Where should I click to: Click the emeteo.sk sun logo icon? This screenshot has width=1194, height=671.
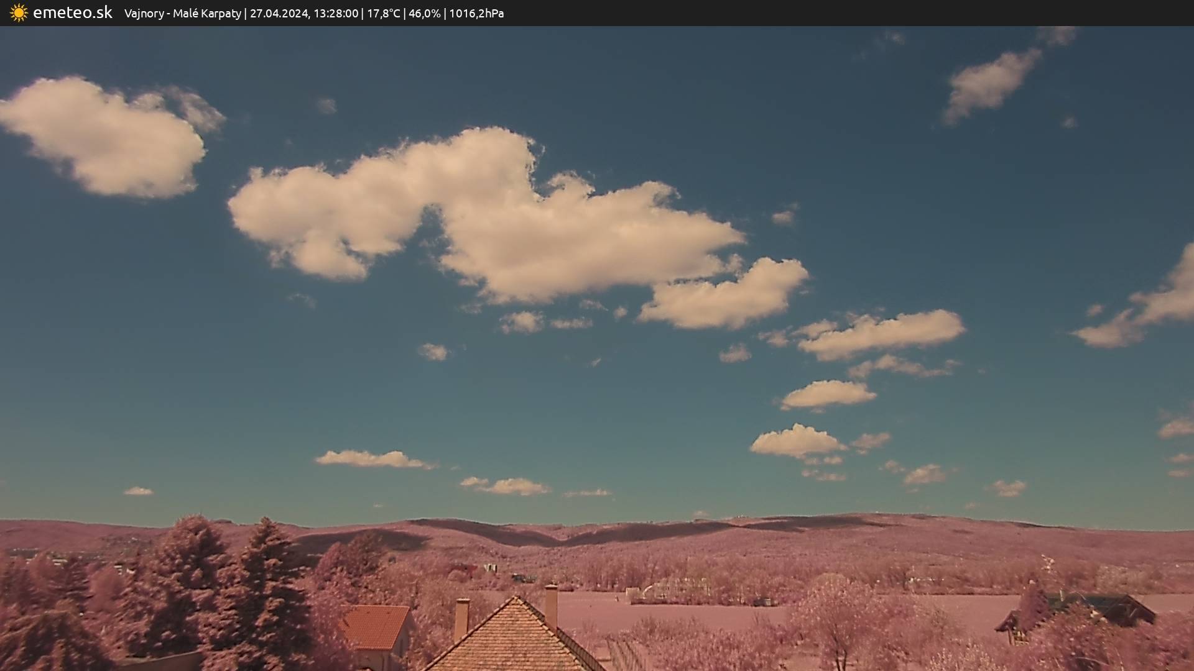click(19, 13)
